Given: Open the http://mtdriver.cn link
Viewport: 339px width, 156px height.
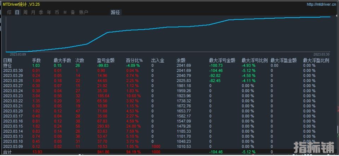Looking at the screenshot, I should pyautogui.click(x=321, y=5).
